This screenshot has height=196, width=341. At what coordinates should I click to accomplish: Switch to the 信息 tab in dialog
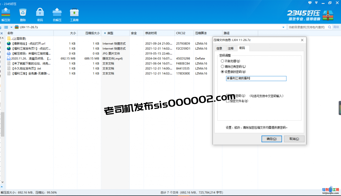(219, 48)
